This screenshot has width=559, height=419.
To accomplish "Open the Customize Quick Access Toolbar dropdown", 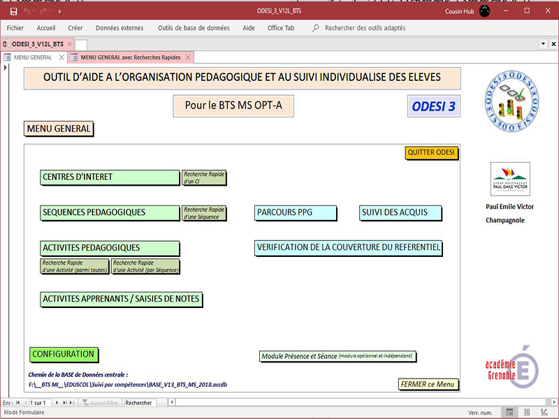I will click(x=59, y=11).
